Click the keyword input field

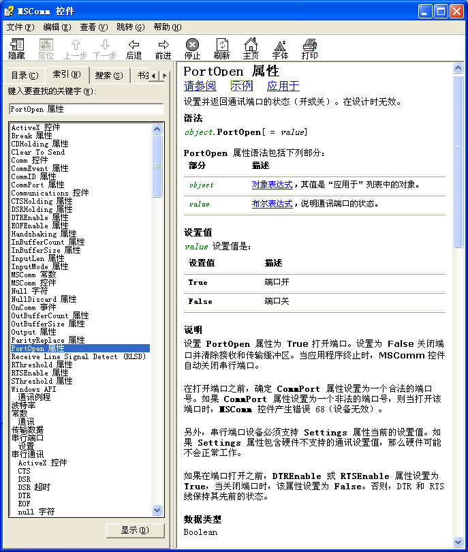87,109
